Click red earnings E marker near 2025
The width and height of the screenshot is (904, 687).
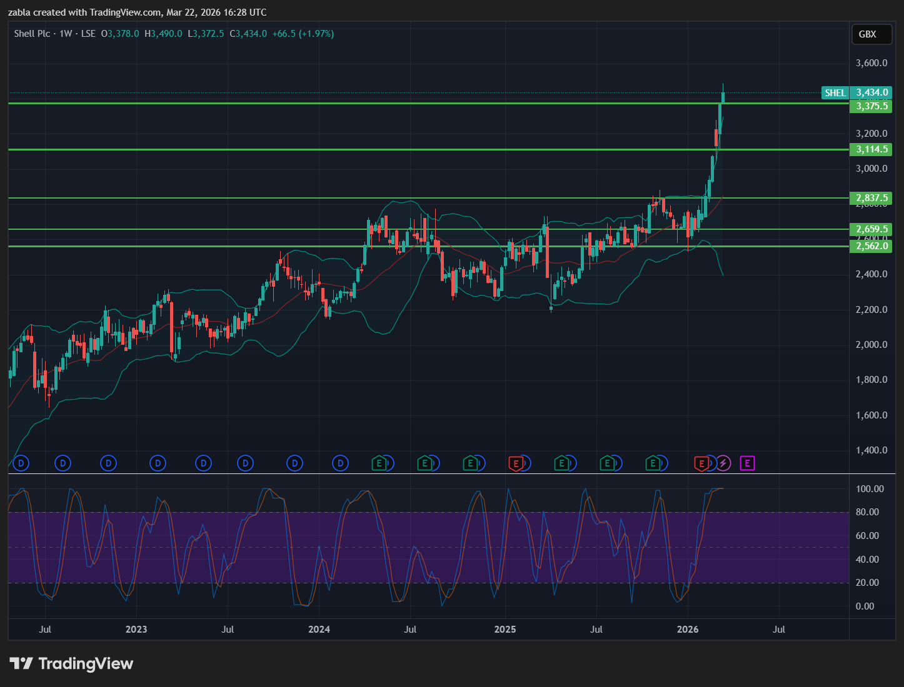tap(516, 463)
